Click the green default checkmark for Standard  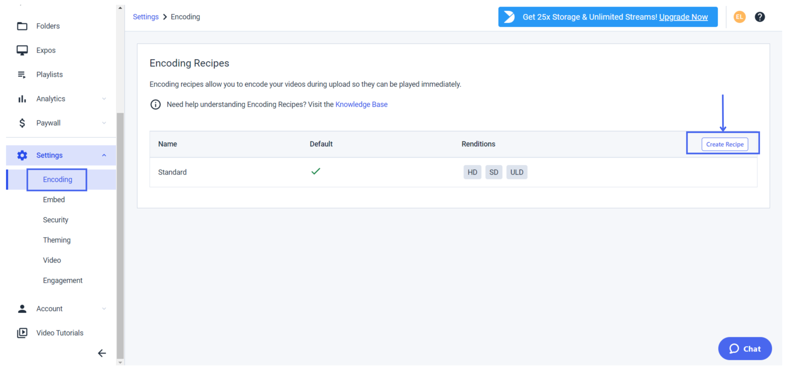coord(316,171)
